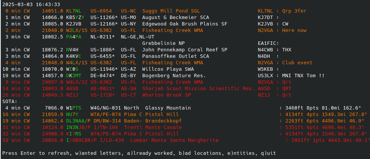This screenshot has width=370, height=159.
Task: Select Grebbelinie NP park name
Action: (x=164, y=43)
